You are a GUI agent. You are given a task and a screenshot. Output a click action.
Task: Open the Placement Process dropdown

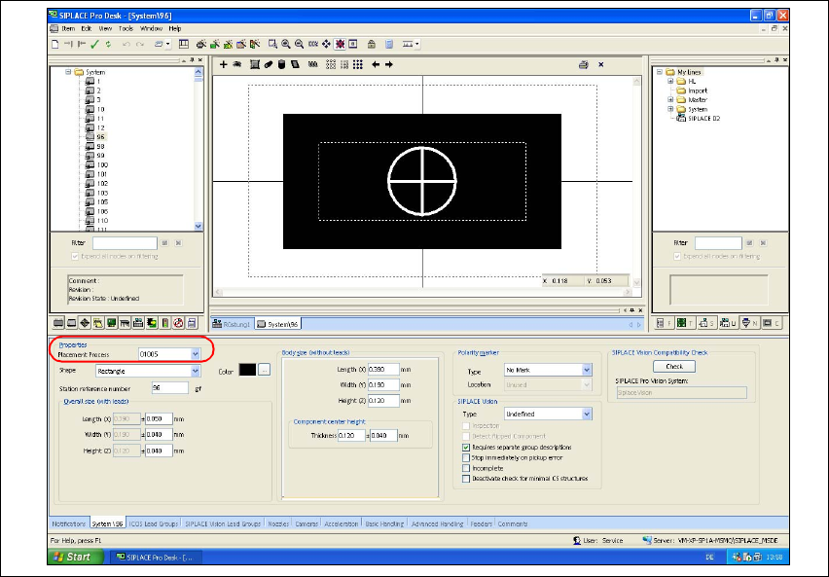click(x=196, y=354)
